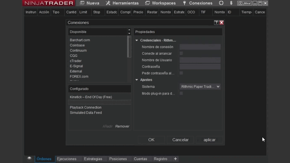
Task: Click the Remover link
Action: tap(122, 126)
